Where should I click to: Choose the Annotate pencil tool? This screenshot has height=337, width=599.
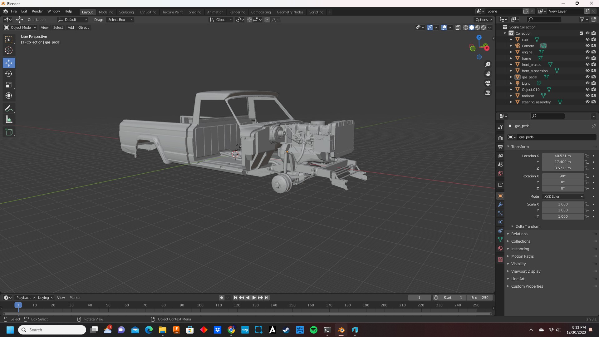pyautogui.click(x=9, y=109)
